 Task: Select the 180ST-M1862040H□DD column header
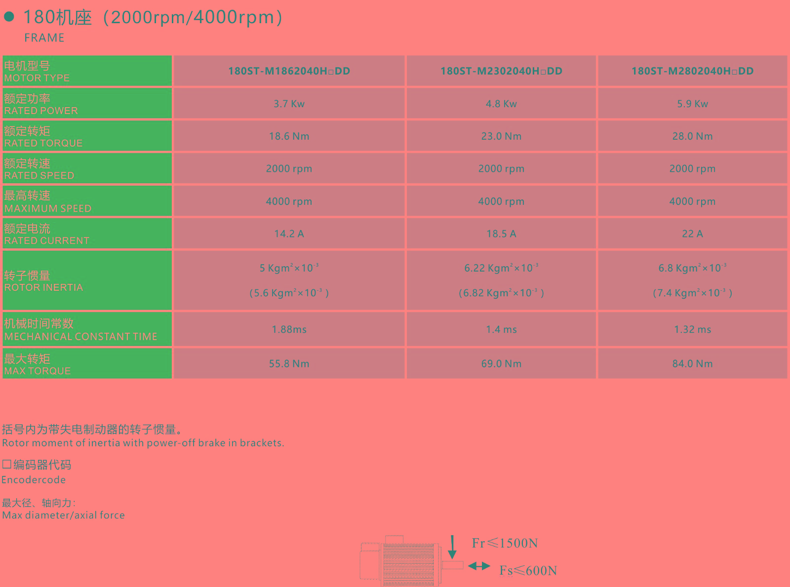click(289, 71)
